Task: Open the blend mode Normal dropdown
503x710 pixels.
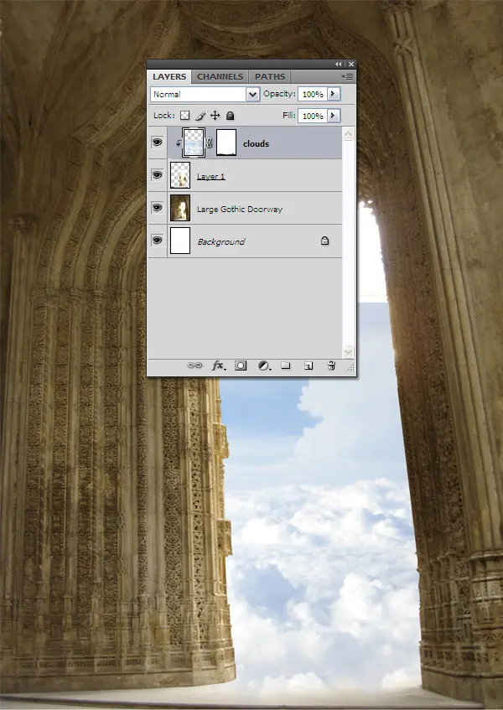Action: [x=205, y=94]
